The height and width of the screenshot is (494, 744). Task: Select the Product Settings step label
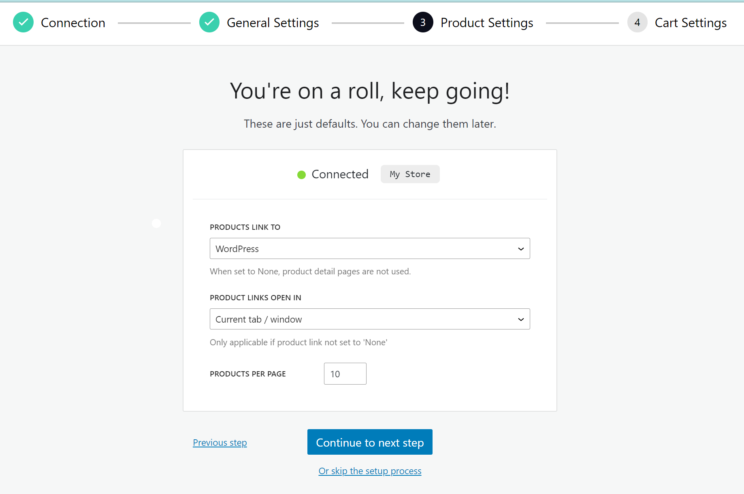[486, 23]
